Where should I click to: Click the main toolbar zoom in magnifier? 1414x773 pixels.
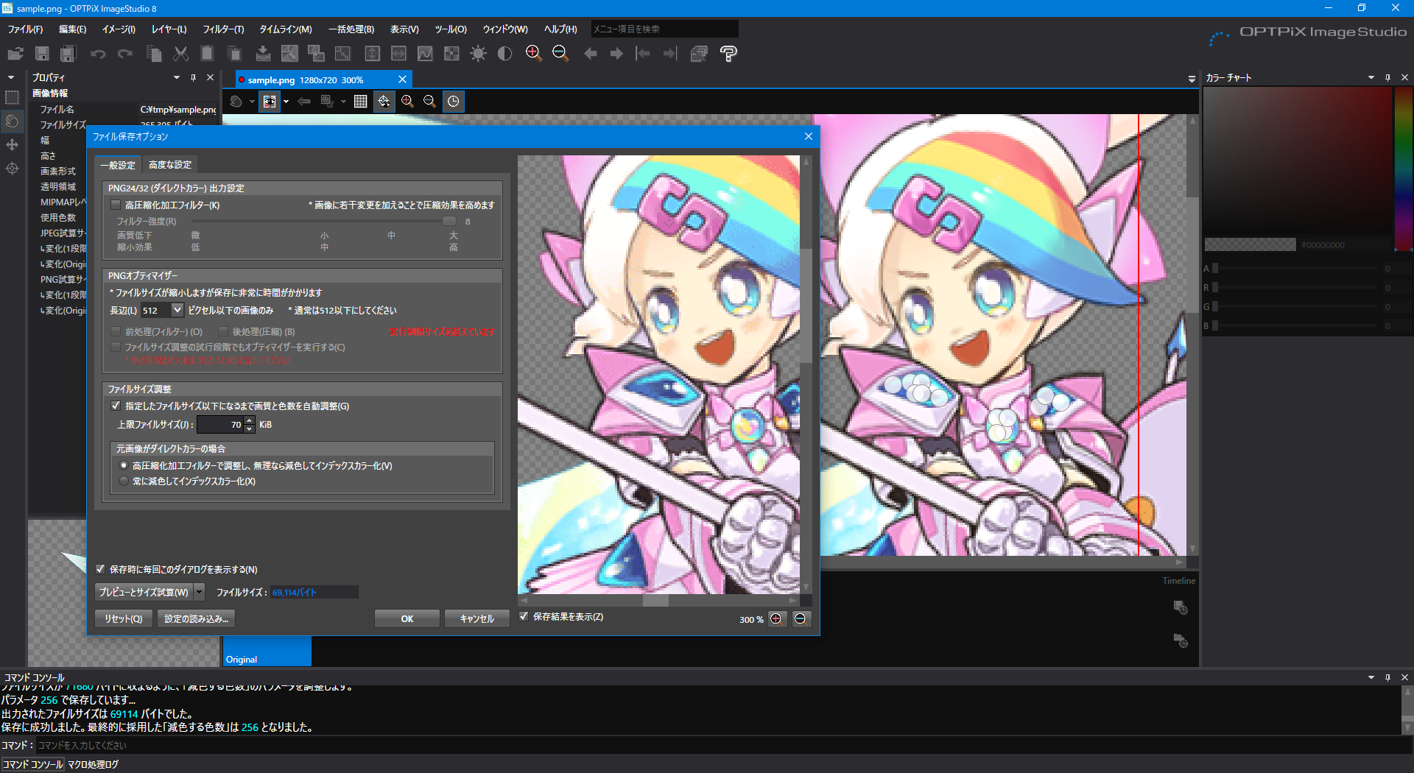533,54
